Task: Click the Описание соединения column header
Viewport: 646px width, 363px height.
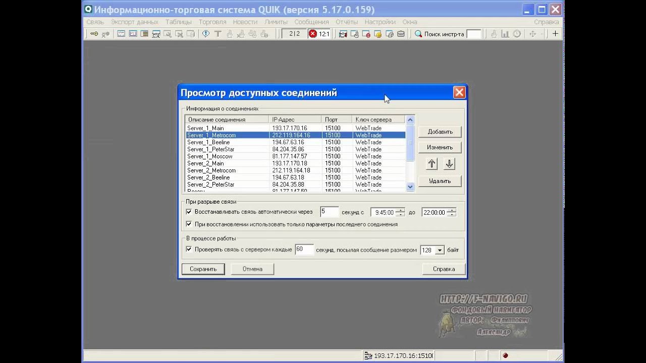Action: pos(227,119)
